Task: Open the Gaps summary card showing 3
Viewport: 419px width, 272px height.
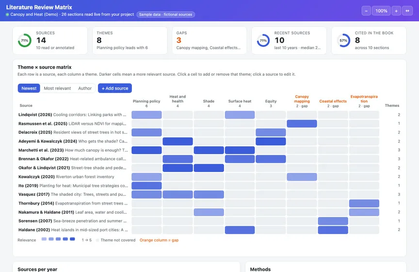Action: pos(209,40)
